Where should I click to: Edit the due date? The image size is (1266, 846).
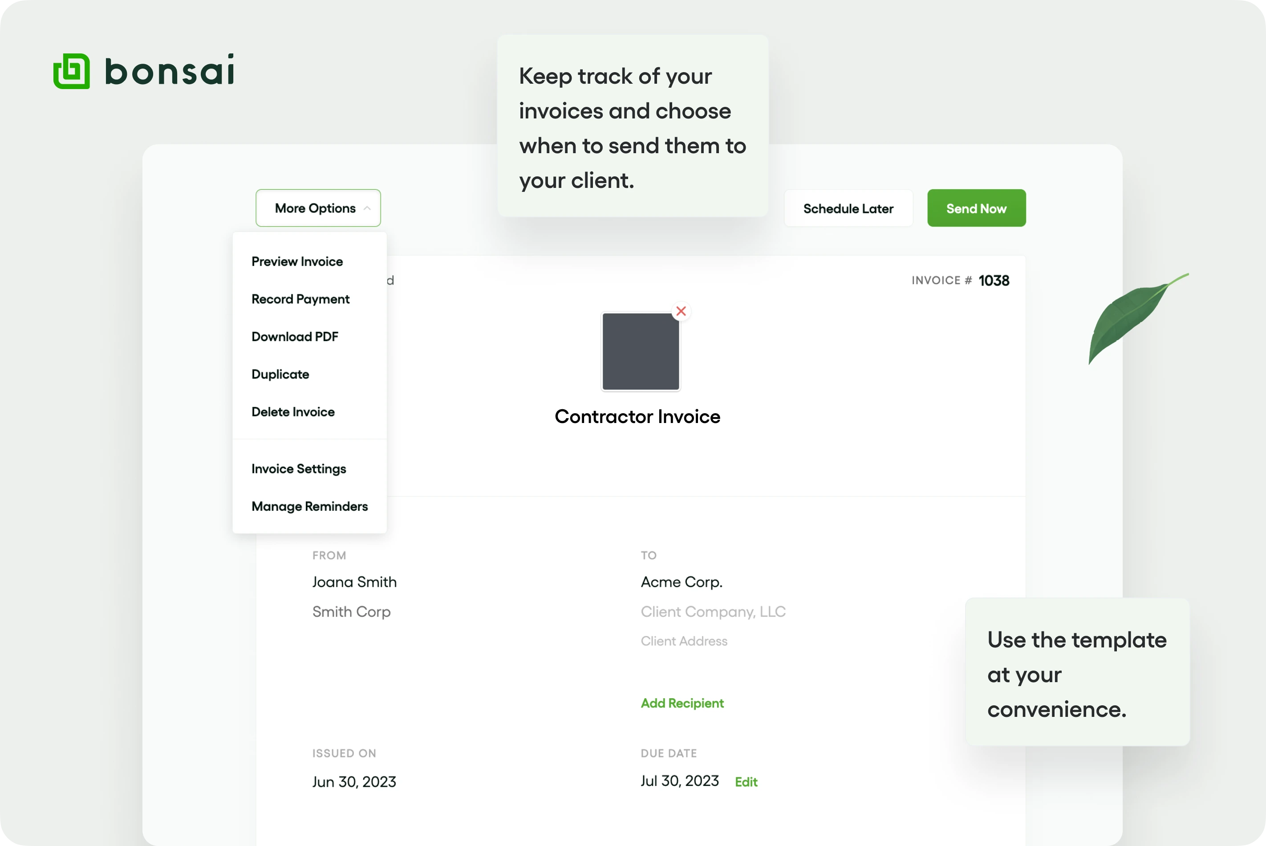746,782
